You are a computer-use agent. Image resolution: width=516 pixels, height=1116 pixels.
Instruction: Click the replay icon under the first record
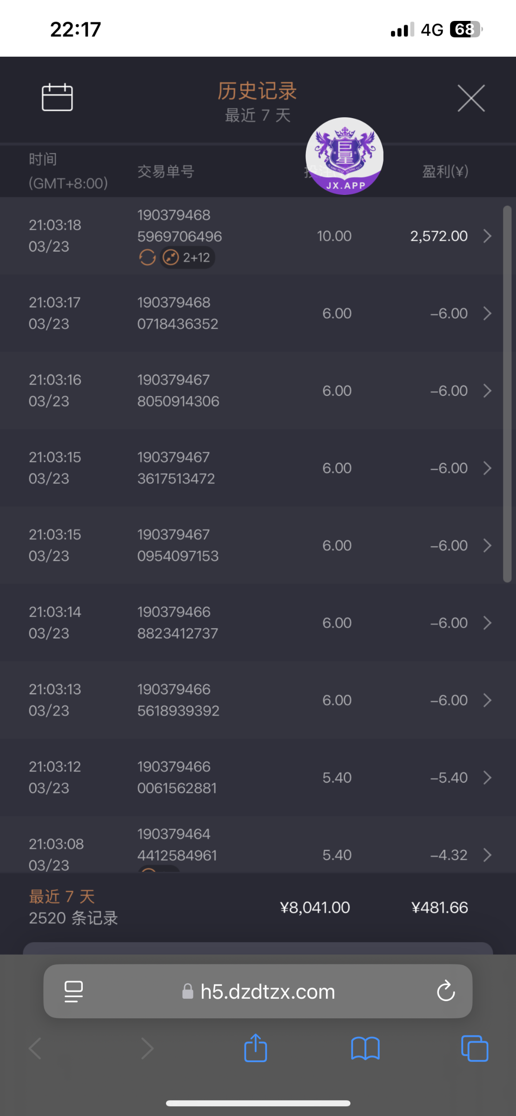coord(147,257)
